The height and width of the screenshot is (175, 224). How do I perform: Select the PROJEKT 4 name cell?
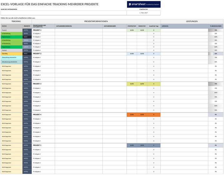pos(43,115)
